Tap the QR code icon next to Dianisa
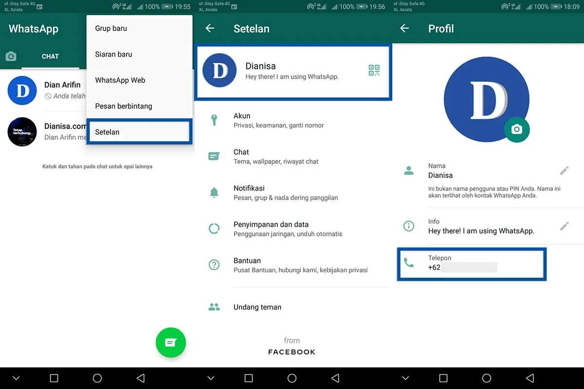 tap(373, 70)
